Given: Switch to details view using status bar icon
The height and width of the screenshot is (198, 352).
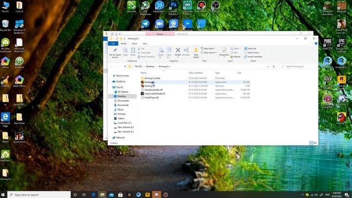Looking at the screenshot, I should [x=311, y=143].
